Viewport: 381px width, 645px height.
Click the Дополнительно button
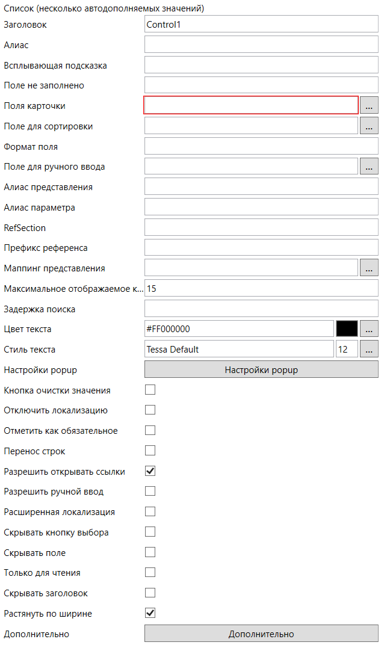(261, 634)
